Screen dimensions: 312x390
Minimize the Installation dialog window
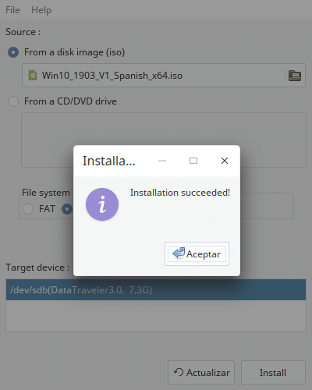(x=162, y=161)
